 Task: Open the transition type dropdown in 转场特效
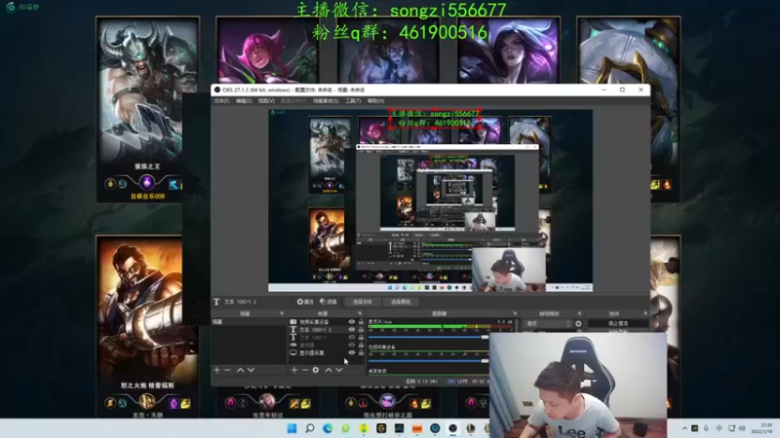[547, 324]
